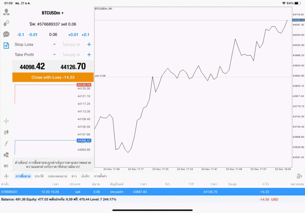Screen dimensions: 305x213
Task: Decrease Take Profit with minus button
Action: [54, 55]
